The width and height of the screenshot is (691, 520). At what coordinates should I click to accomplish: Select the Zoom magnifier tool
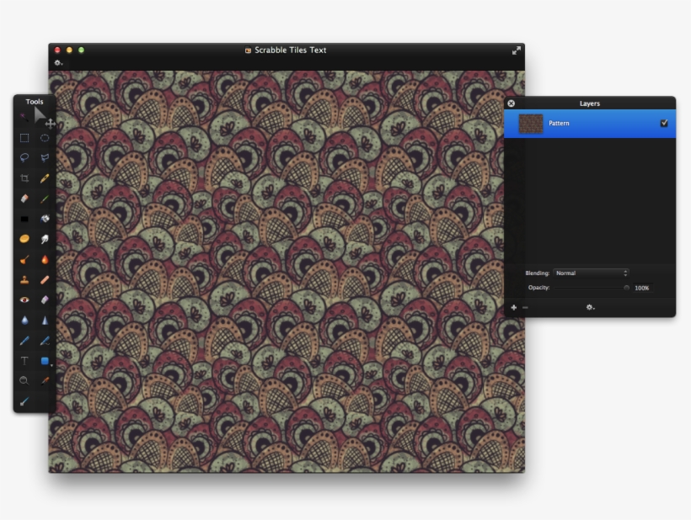click(24, 381)
